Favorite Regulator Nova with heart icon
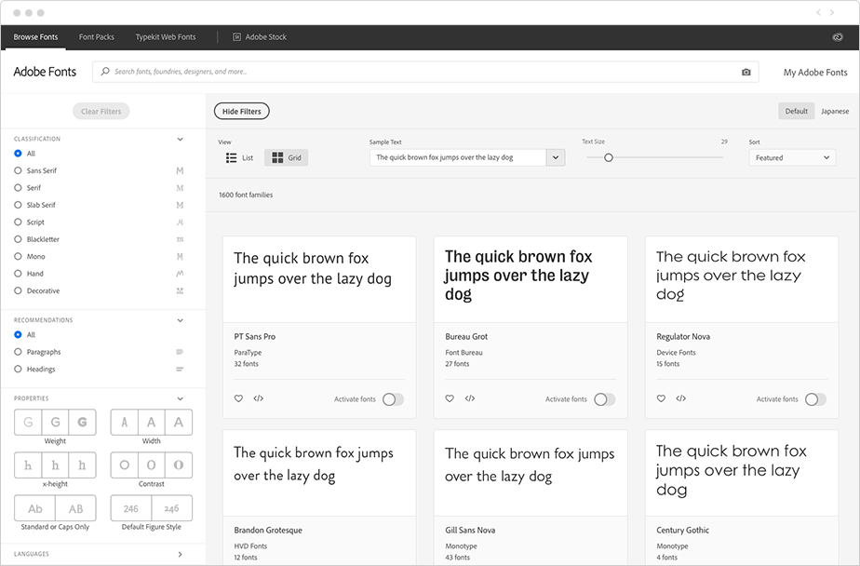The width and height of the screenshot is (860, 566). tap(661, 398)
